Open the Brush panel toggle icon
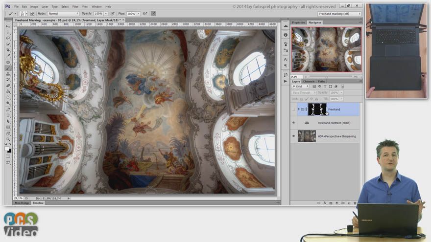The width and height of the screenshot is (431, 242). coord(32,14)
